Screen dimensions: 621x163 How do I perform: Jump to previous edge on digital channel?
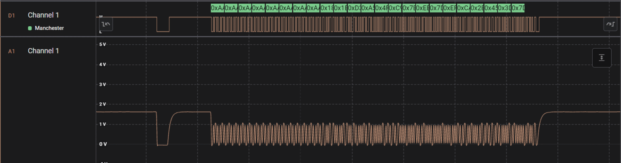106,24
